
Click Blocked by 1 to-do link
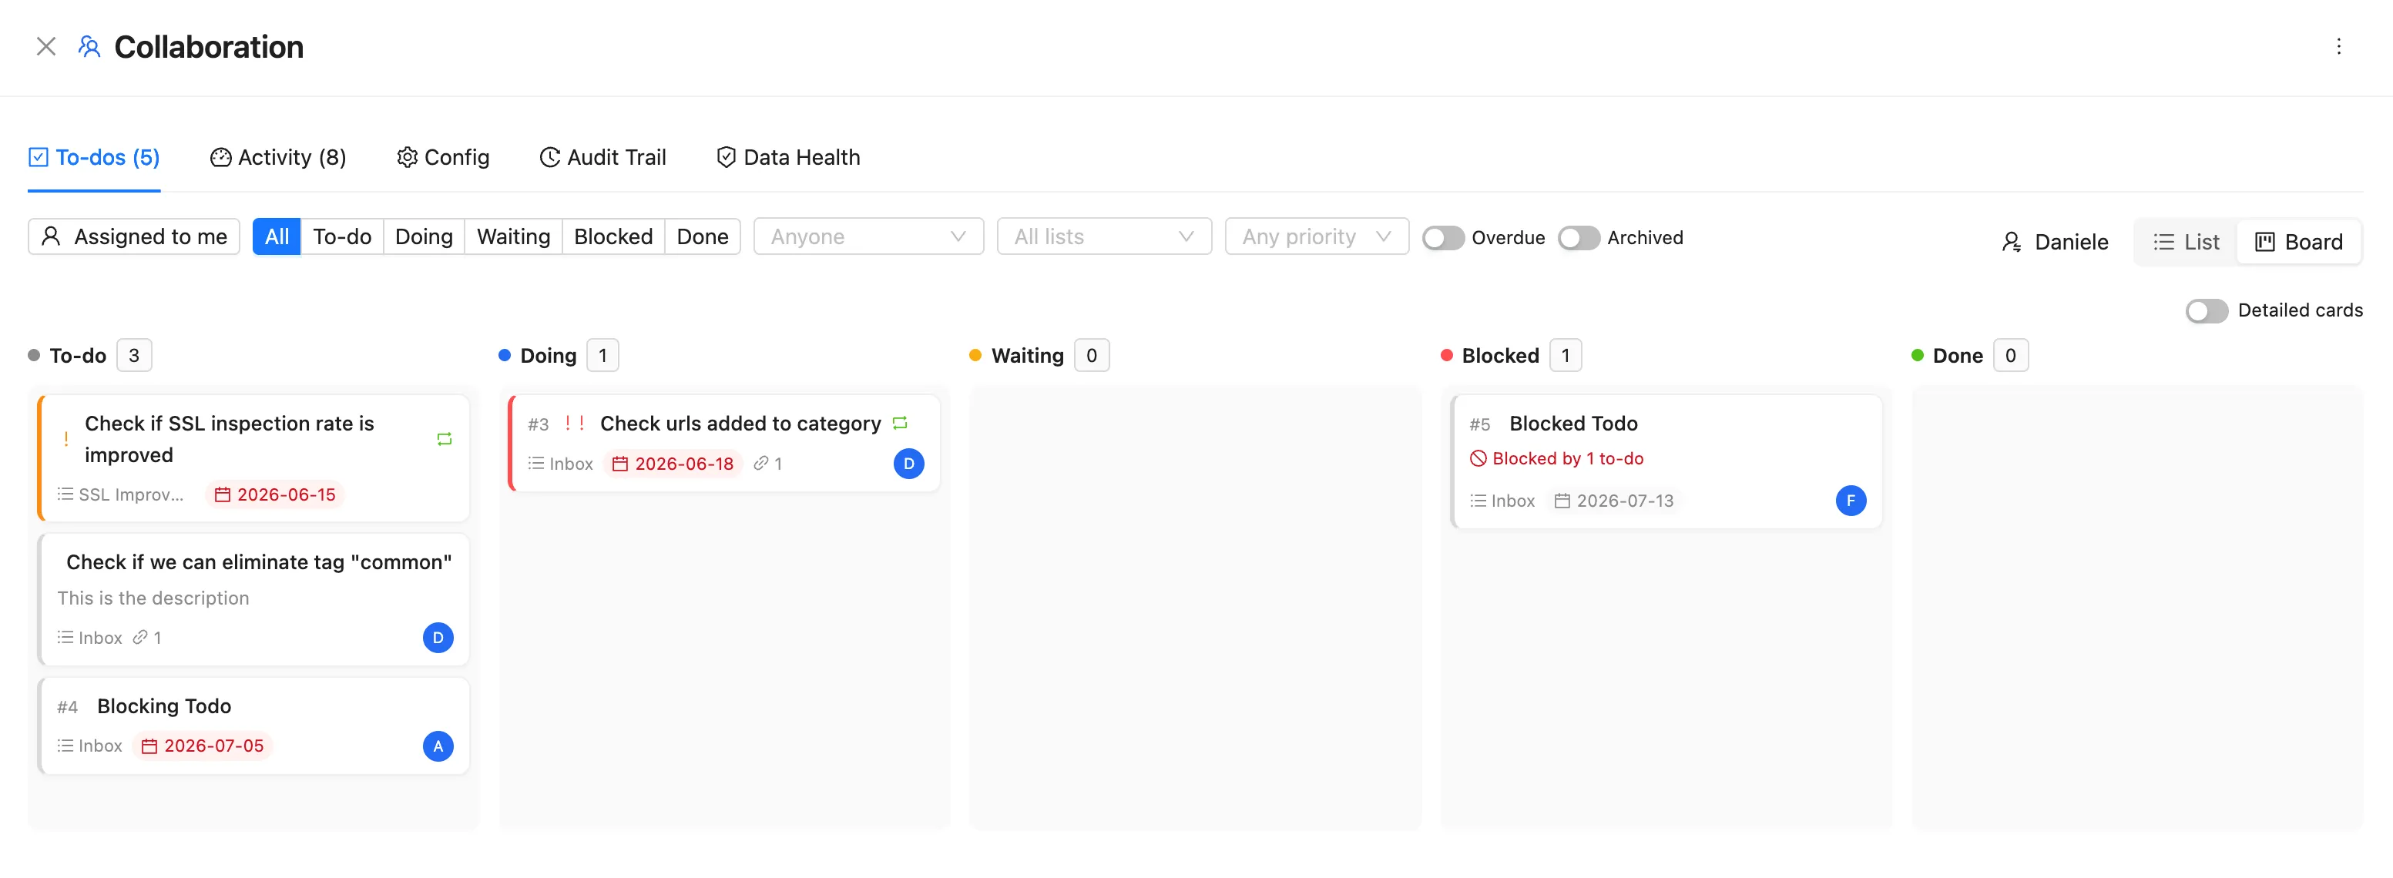coord(1556,459)
